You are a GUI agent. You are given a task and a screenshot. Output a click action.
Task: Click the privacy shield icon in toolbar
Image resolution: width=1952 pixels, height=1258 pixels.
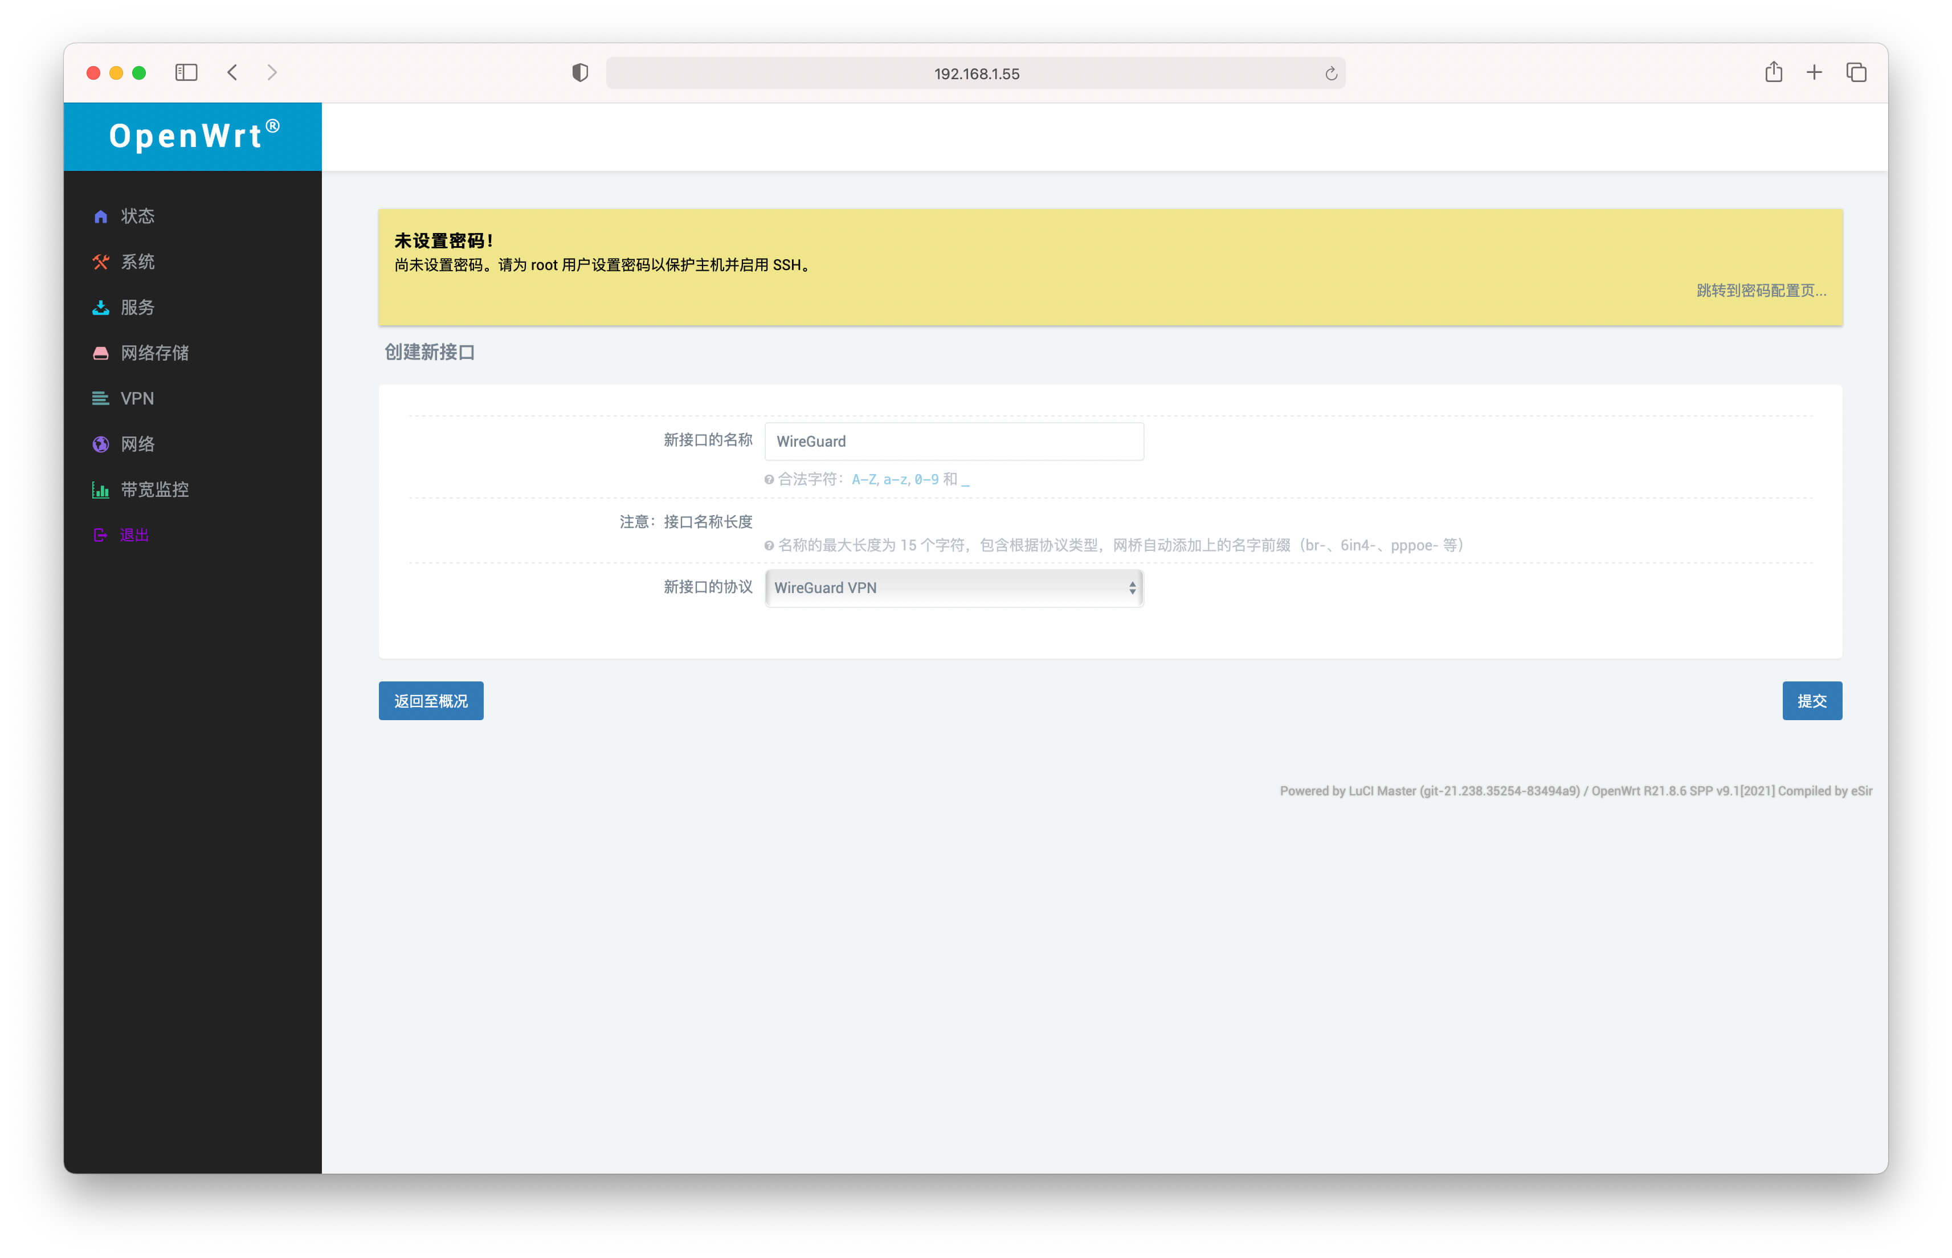pyautogui.click(x=580, y=73)
